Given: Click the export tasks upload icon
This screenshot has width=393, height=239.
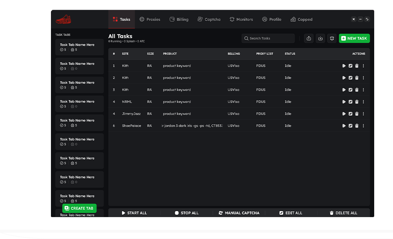Looking at the screenshot, I should pyautogui.click(x=309, y=38).
